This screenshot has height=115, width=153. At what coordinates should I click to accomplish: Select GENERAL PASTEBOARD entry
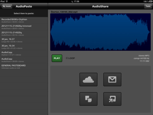24,67
